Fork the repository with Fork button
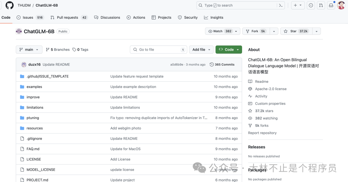This screenshot has height=182, width=348. click(256, 31)
